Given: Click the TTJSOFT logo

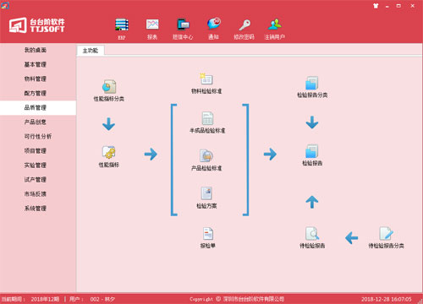Looking at the screenshot, I should [x=36, y=25].
